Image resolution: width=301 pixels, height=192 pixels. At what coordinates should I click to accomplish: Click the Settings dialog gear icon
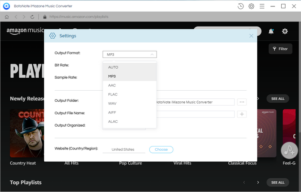coord(52,36)
